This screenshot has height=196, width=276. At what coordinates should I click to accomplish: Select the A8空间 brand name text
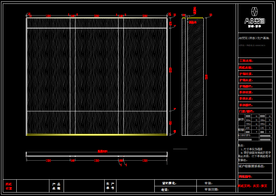pyautogui.click(x=255, y=20)
